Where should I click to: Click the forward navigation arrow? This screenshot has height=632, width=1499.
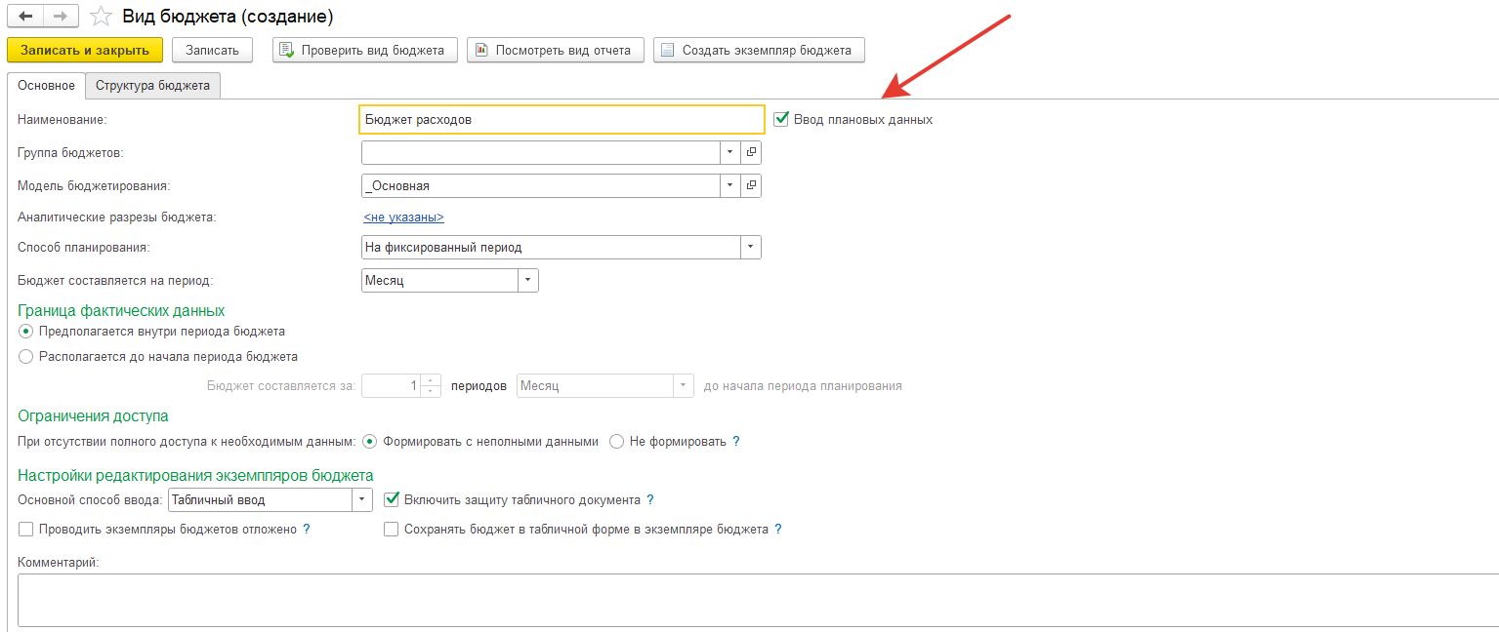pos(60,17)
